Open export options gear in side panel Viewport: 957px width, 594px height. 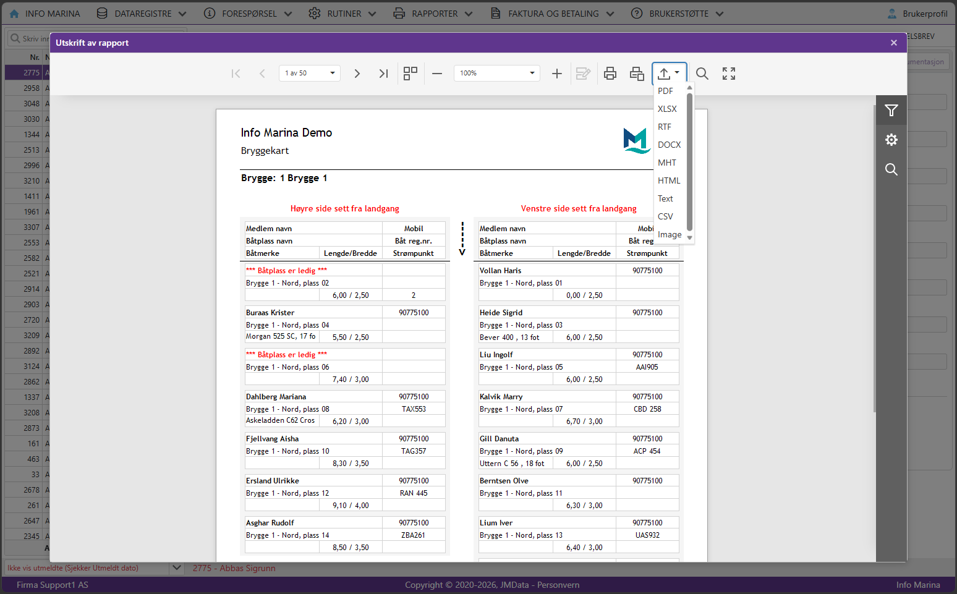[891, 140]
